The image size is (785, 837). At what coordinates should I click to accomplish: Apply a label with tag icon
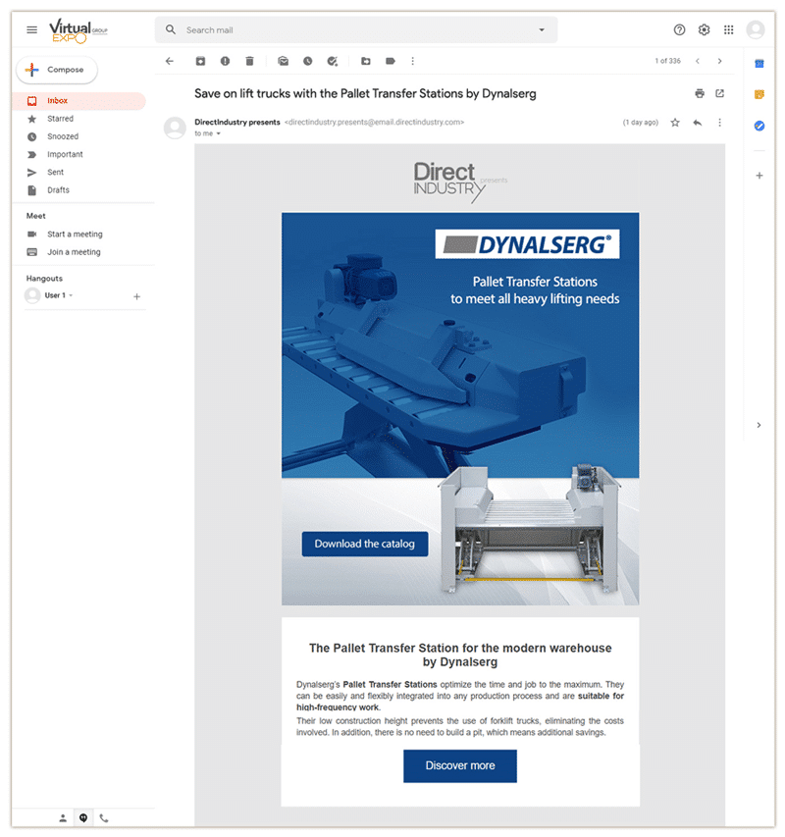[391, 61]
